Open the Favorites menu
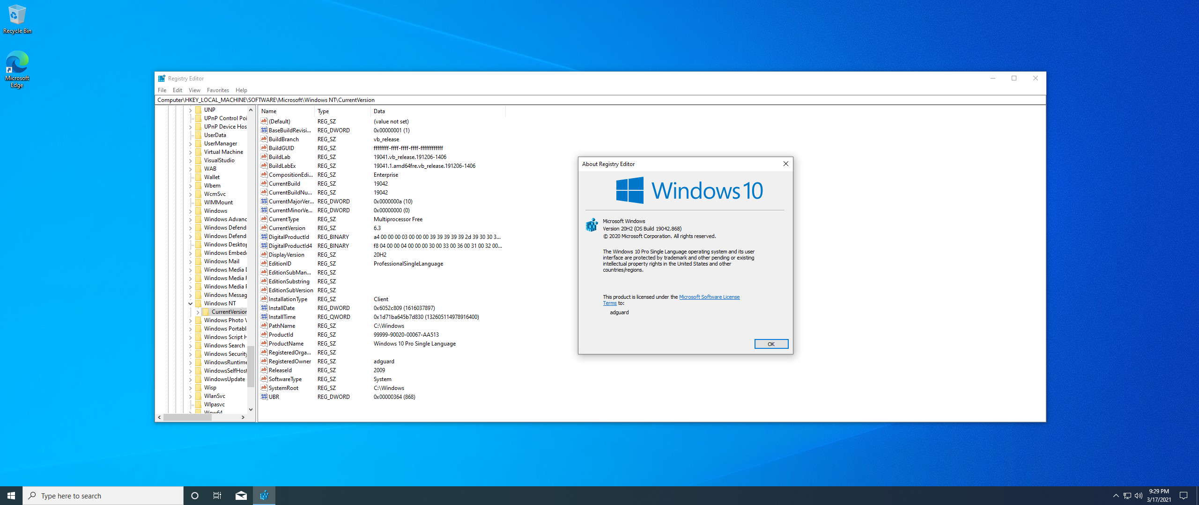1199x505 pixels. tap(218, 90)
